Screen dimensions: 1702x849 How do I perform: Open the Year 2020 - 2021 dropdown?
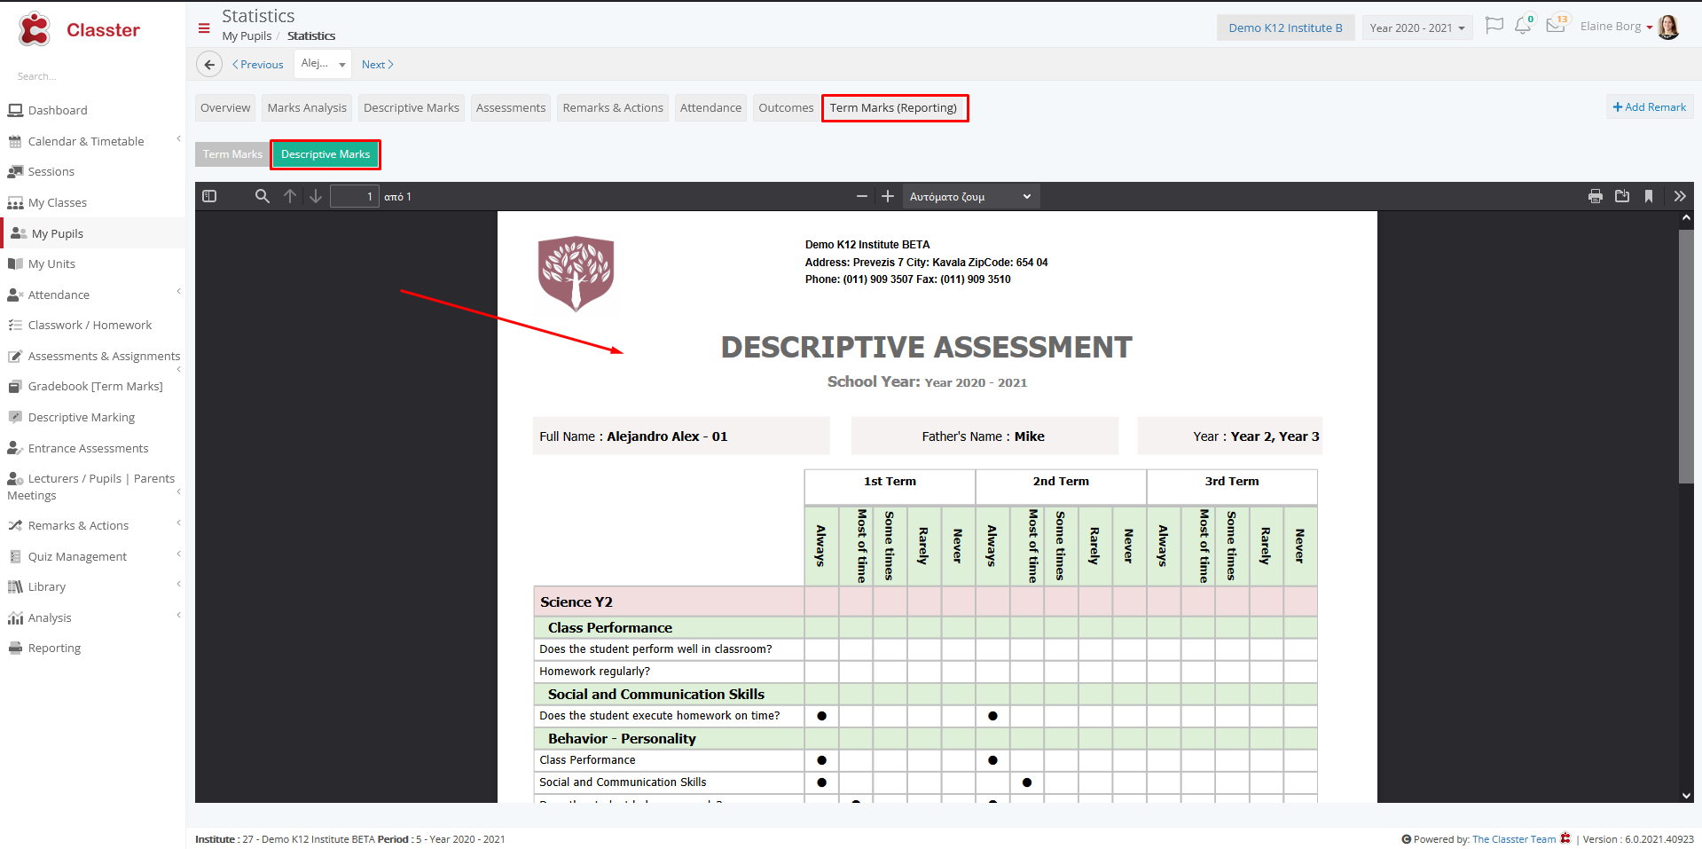(x=1416, y=28)
